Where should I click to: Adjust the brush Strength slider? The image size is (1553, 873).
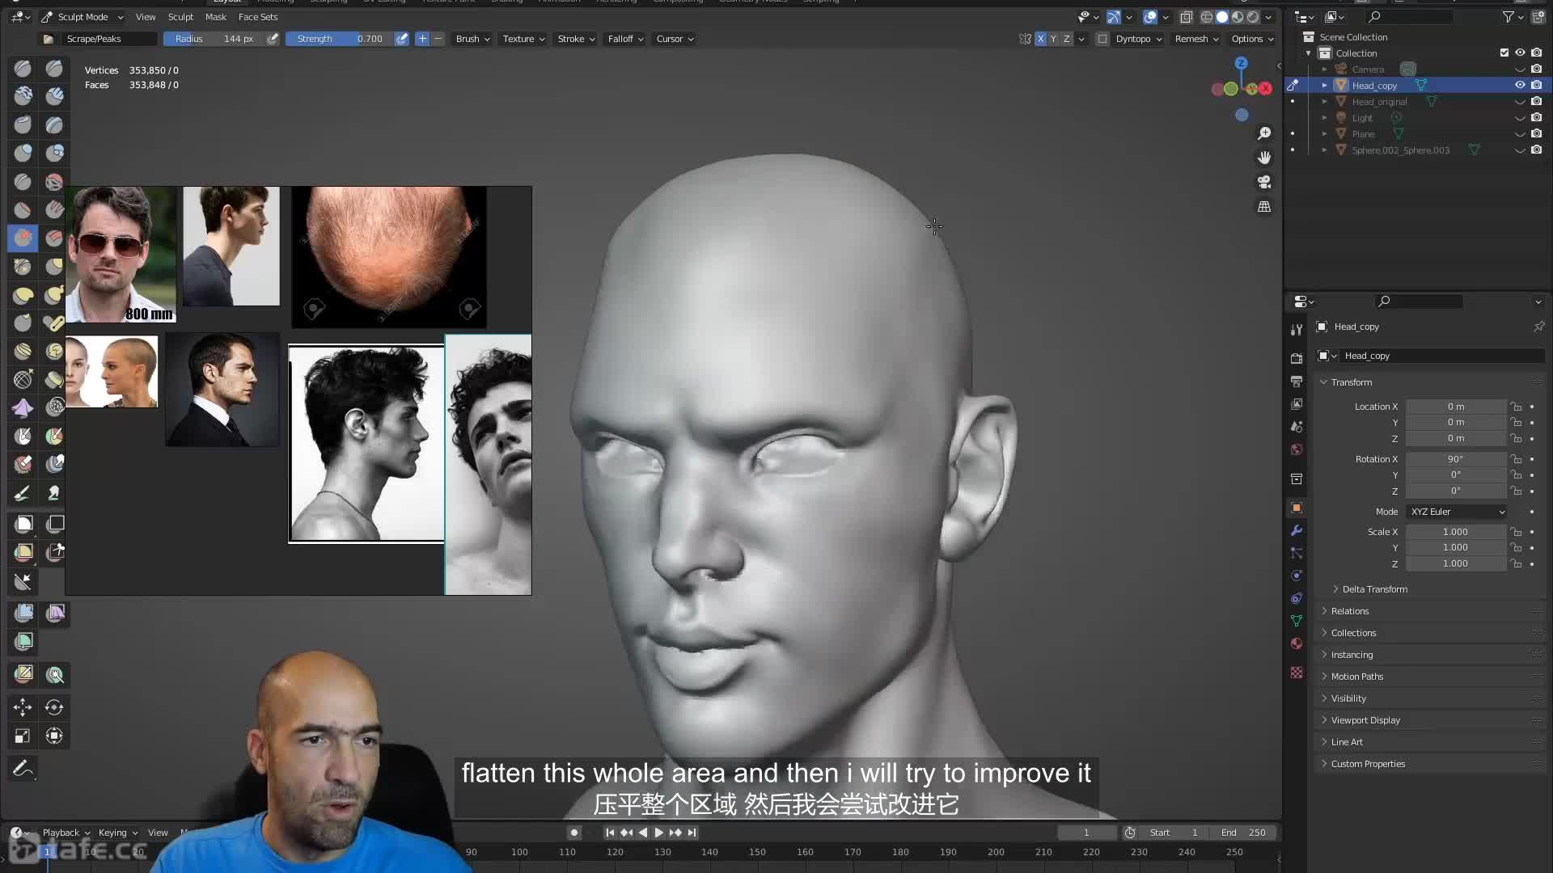click(340, 39)
